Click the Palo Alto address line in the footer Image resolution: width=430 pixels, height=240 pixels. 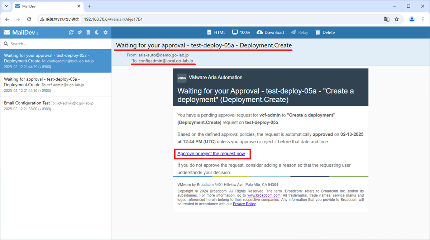coord(228,185)
